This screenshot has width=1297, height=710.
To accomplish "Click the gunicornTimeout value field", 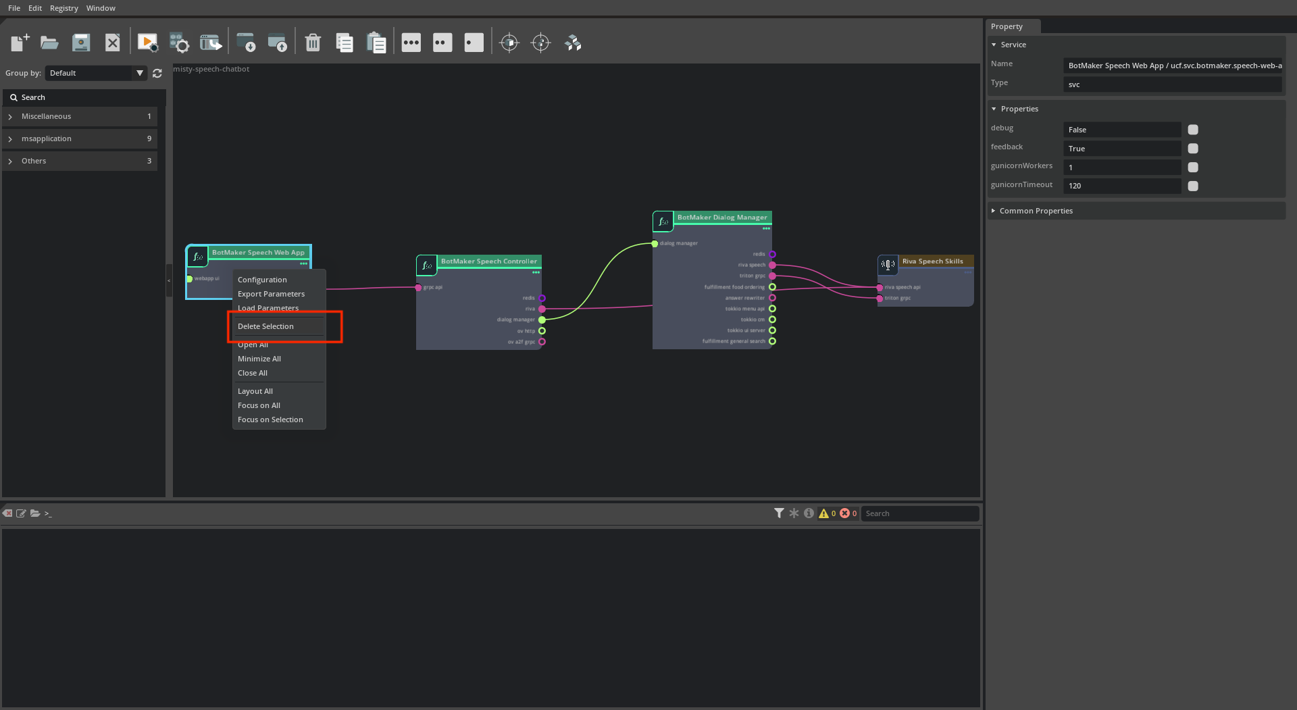I will click(x=1122, y=186).
